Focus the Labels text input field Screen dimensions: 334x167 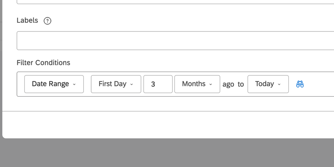point(173,41)
